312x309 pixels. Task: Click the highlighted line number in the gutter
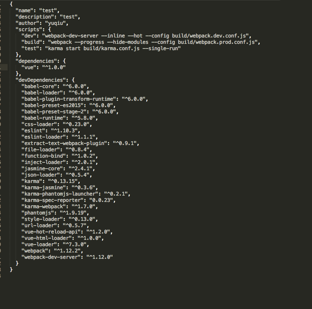[4, 67]
